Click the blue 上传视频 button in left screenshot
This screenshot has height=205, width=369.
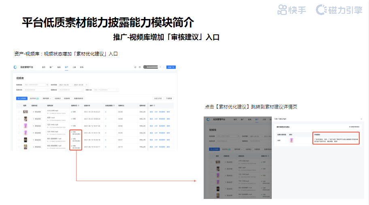point(22,98)
